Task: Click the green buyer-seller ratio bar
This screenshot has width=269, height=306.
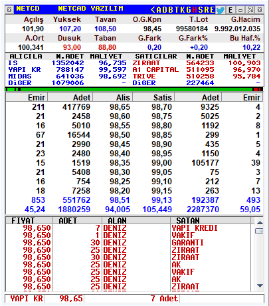Action: pos(134,89)
